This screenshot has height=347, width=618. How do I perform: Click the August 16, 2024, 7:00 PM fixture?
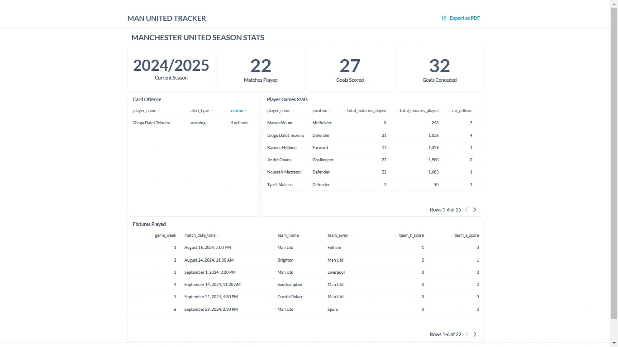(208, 248)
